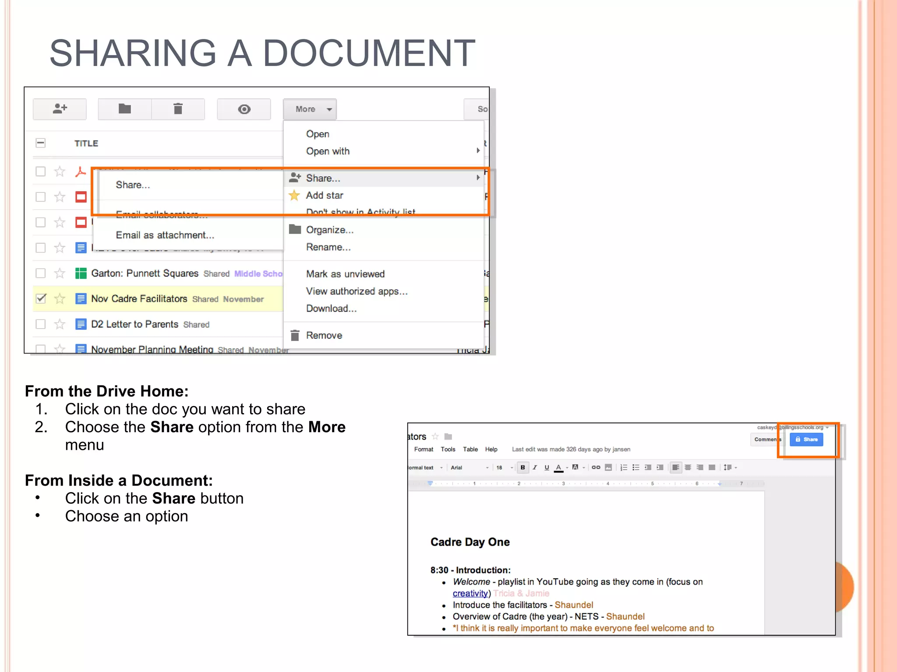Check the box for the PDF file row

point(40,171)
